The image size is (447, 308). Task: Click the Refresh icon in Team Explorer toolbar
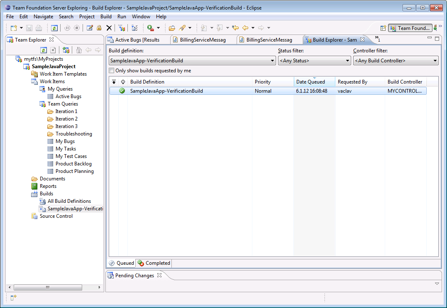click(43, 50)
